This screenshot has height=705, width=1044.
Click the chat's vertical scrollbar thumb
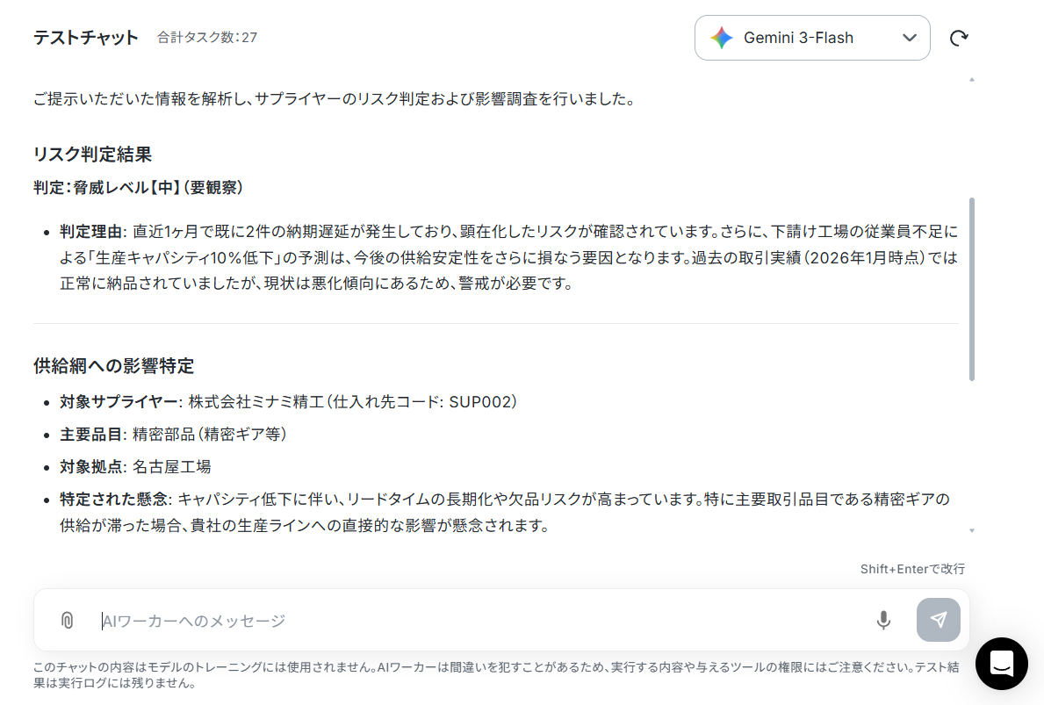click(x=972, y=289)
